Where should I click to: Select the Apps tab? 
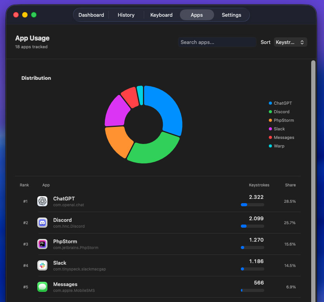click(x=197, y=15)
